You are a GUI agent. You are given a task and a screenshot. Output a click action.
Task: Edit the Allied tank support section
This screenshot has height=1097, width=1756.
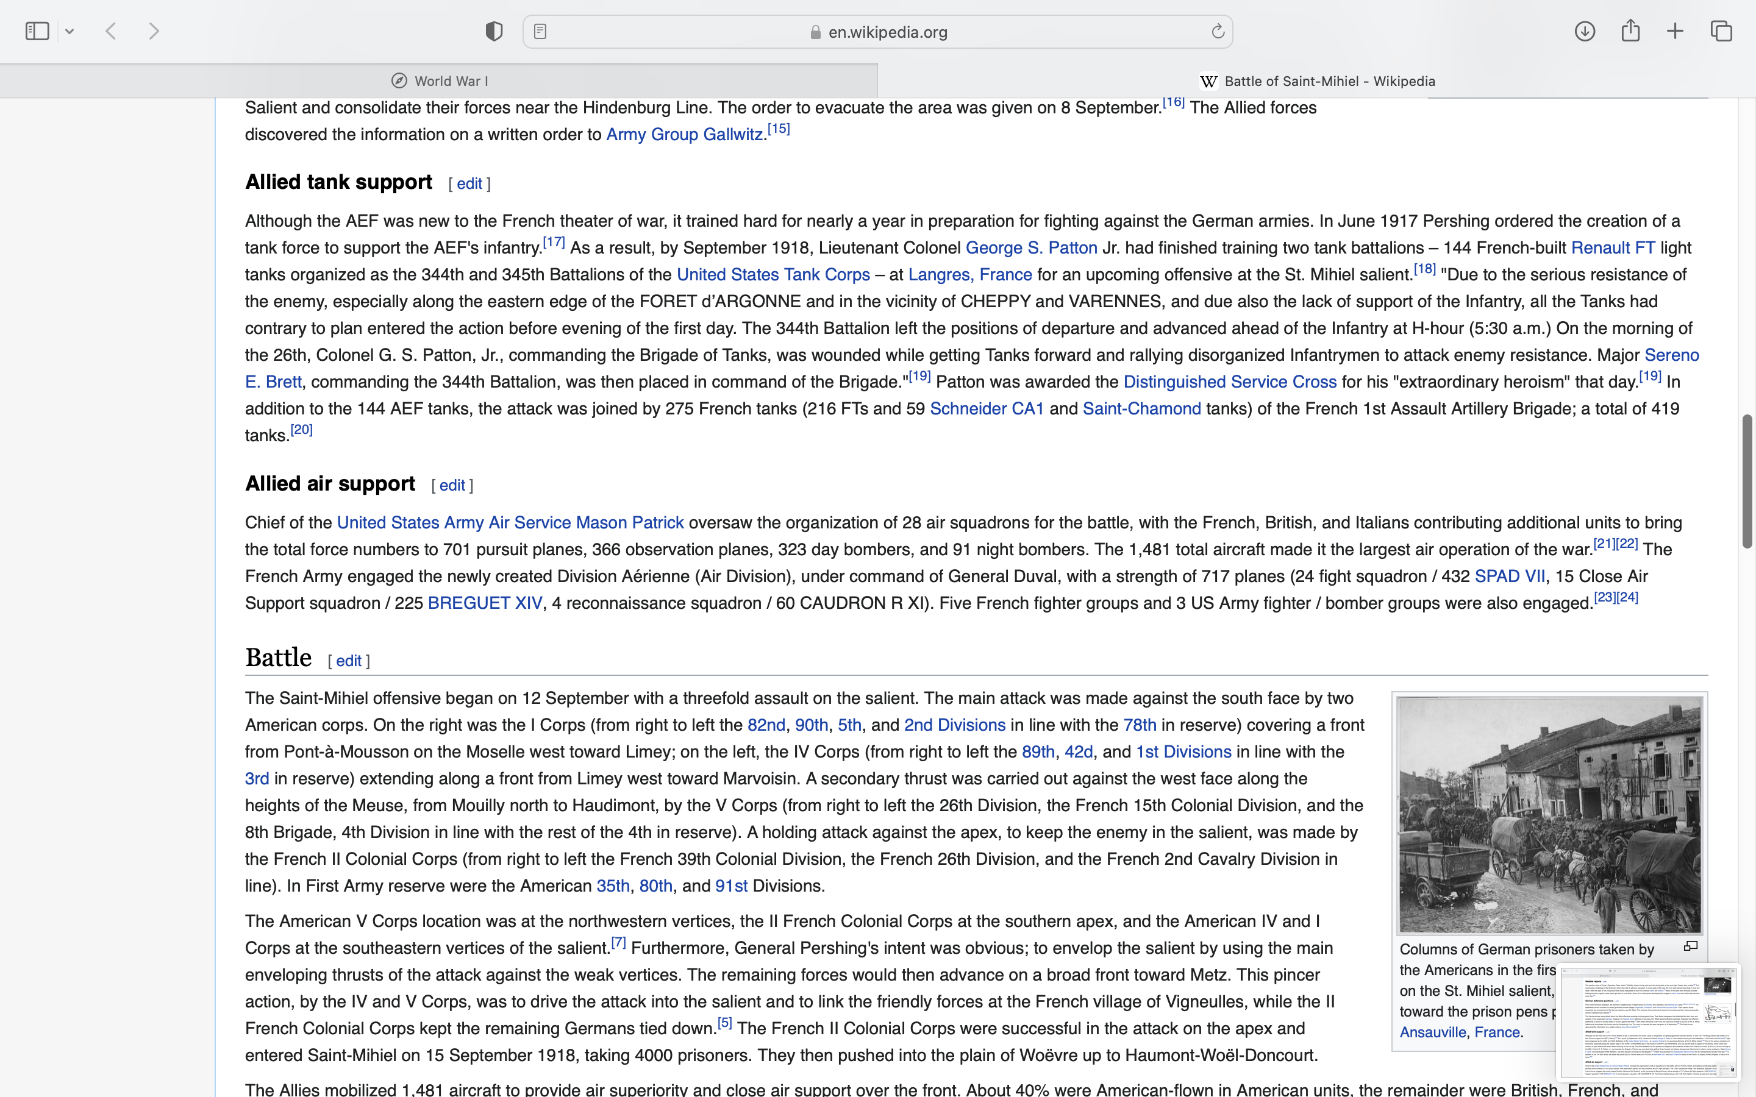(x=469, y=184)
